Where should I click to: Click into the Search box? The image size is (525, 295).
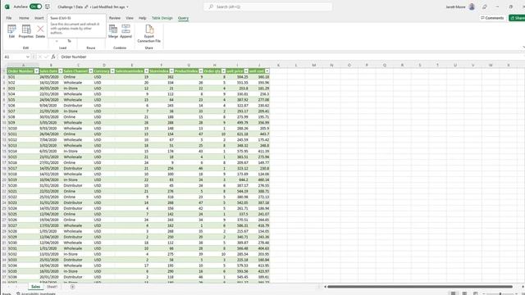click(268, 7)
